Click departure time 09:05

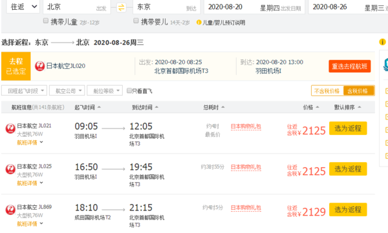point(86,127)
